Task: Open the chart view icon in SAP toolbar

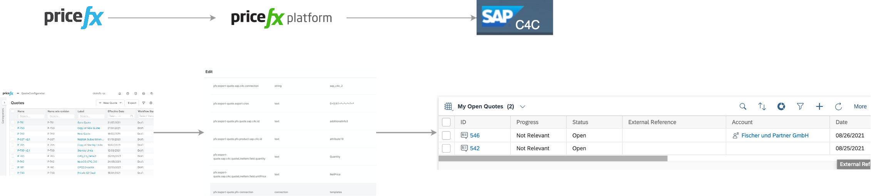Action: coord(781,106)
